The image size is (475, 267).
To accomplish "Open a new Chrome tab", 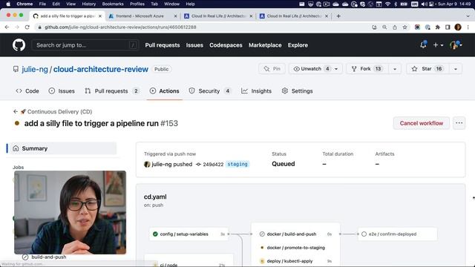I will tap(338, 16).
